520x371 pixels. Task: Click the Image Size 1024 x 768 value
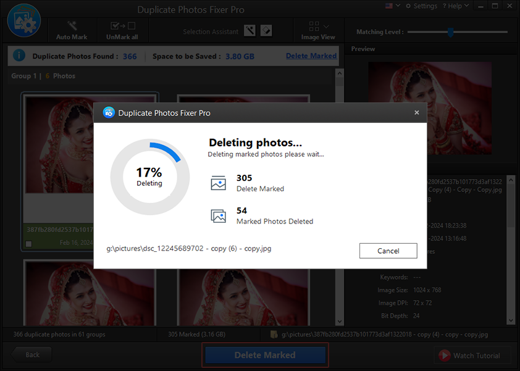[427, 290]
